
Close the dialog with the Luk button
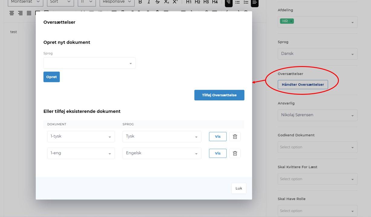239,188
